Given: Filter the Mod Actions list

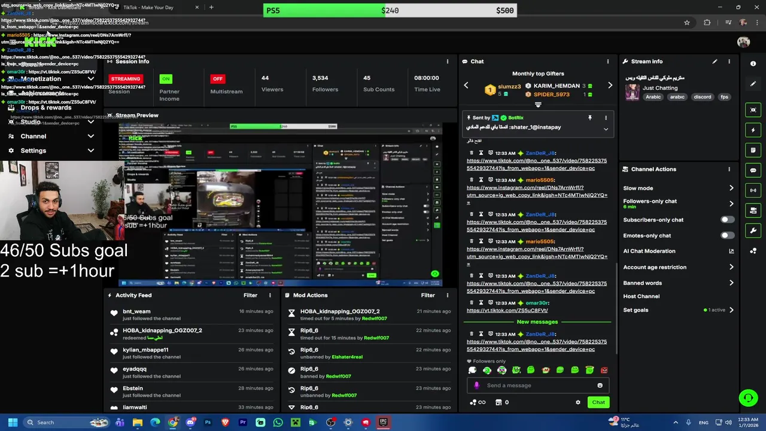Looking at the screenshot, I should tap(428, 295).
